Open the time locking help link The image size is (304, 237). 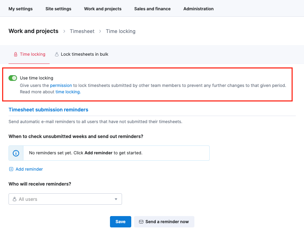click(68, 92)
